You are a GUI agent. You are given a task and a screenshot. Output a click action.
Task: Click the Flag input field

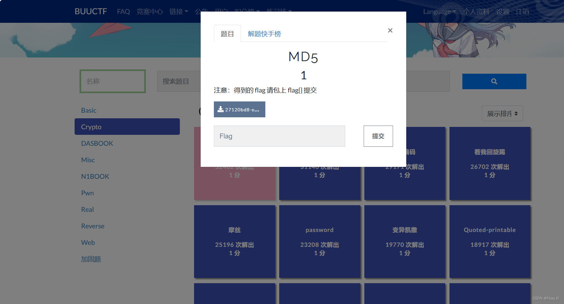click(x=280, y=136)
